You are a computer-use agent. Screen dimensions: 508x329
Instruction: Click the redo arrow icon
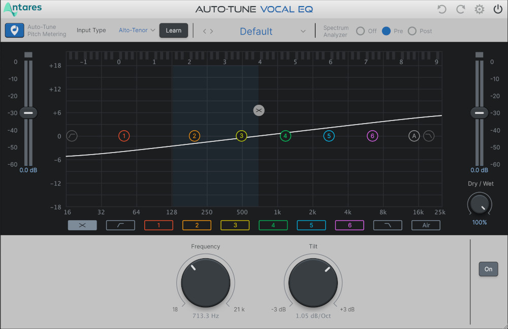pos(460,9)
